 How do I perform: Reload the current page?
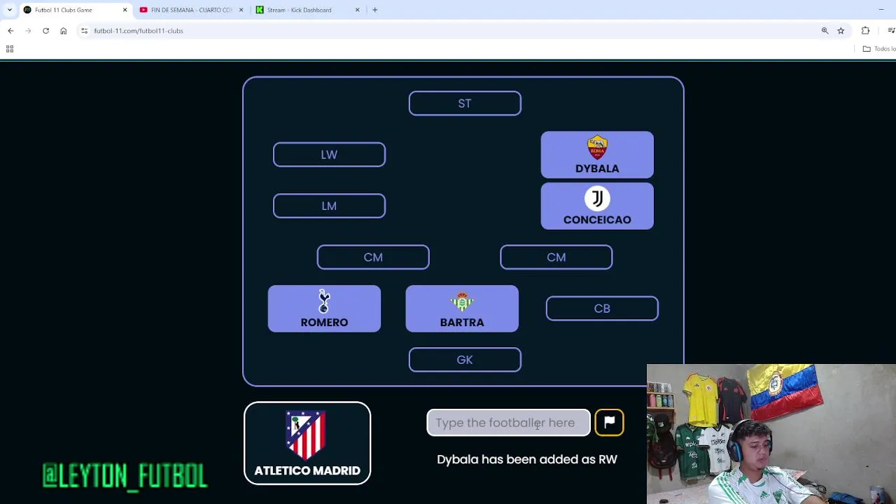point(45,31)
